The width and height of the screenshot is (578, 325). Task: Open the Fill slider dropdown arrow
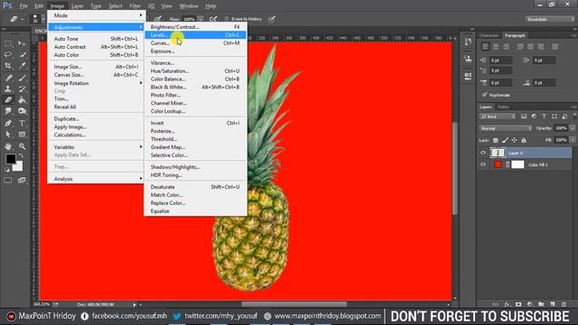click(x=573, y=140)
